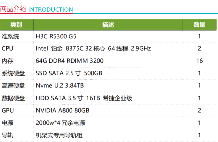Viewport: 218px width, 142px height.
Task: Click the NVIDIA A800 80GB description
Action: tap(63, 111)
